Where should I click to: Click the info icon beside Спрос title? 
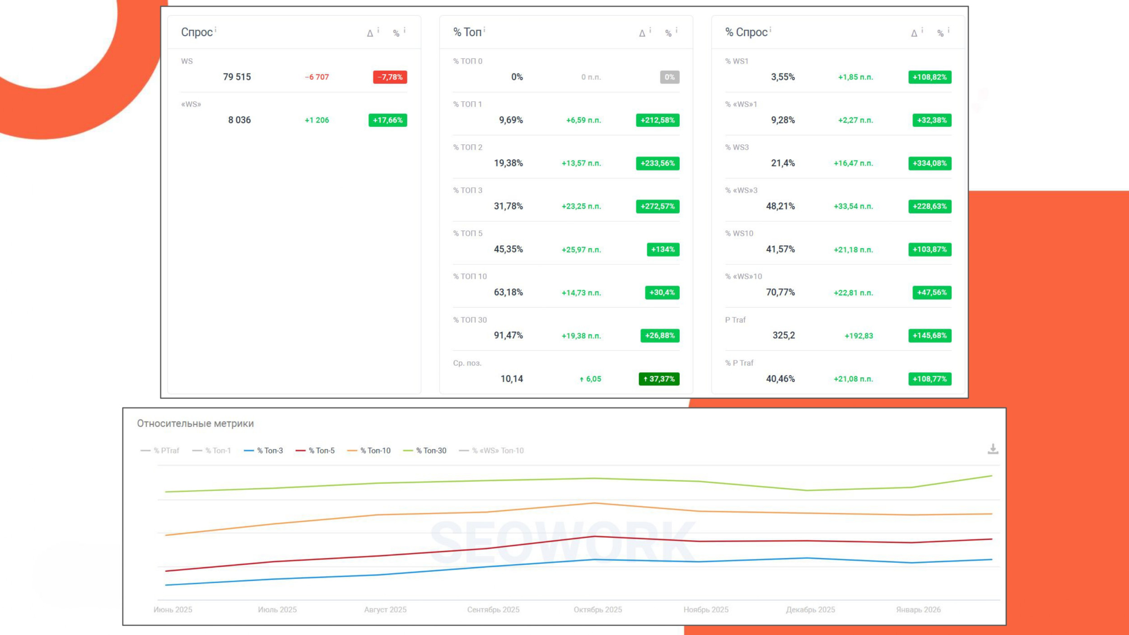click(x=215, y=29)
